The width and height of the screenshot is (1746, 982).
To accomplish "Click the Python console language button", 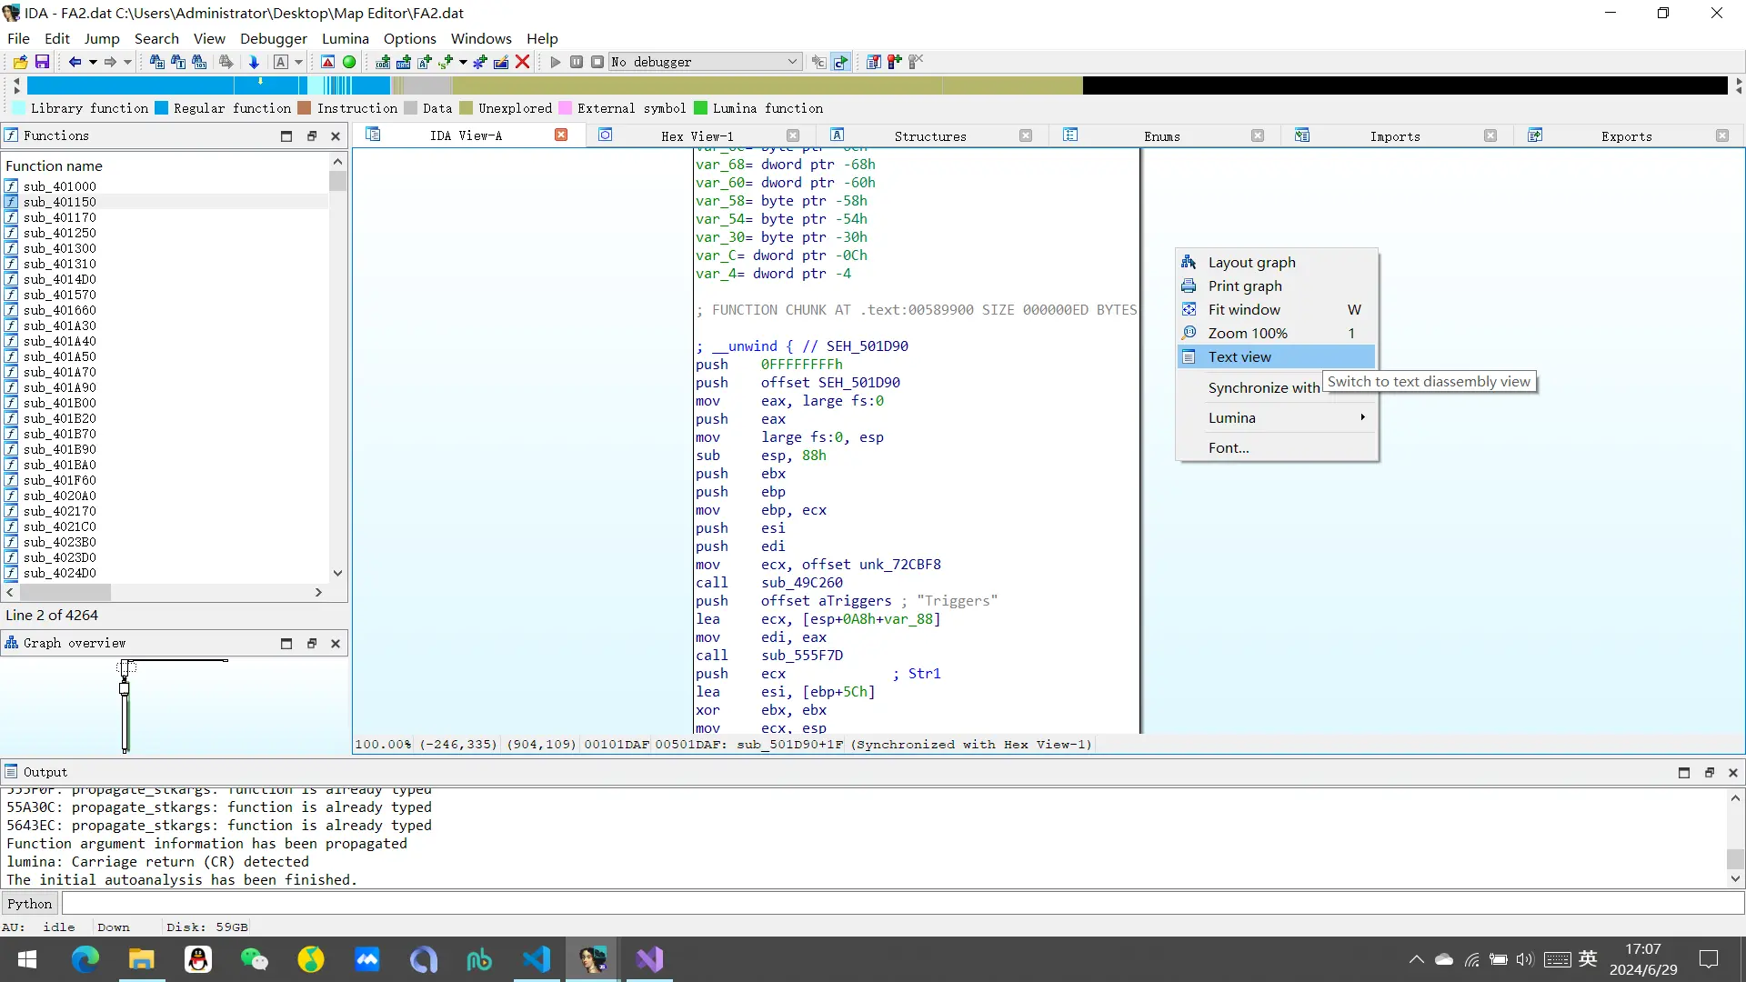I will 30,903.
